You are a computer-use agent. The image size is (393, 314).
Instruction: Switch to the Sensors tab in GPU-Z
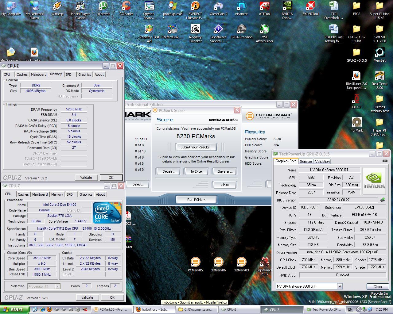[x=306, y=161]
